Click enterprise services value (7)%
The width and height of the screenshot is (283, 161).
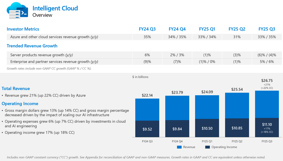(x=177, y=62)
